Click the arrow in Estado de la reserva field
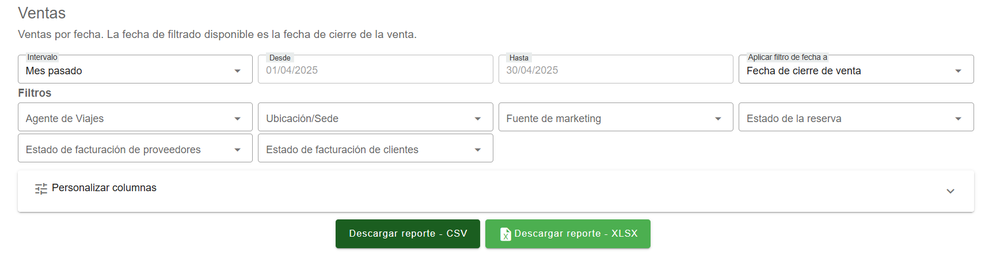 pos(958,119)
